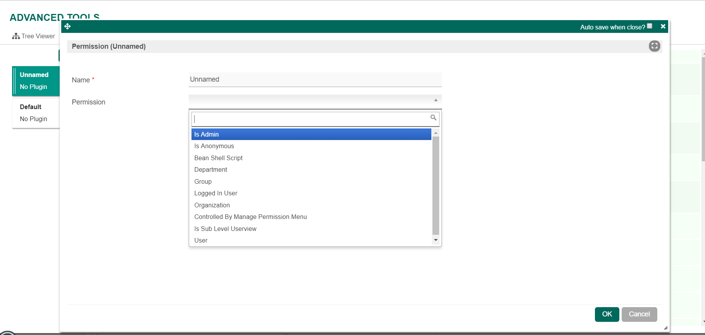Screen dimensions: 705x335
Task: Collapse the Permission dropdown
Action: click(x=436, y=100)
